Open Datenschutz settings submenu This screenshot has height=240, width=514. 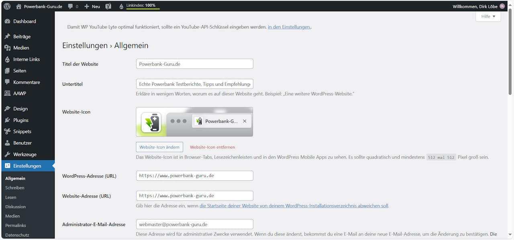tap(17, 235)
